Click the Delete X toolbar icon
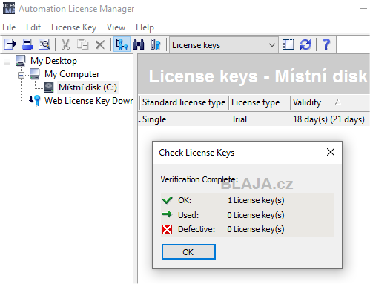The image size is (370, 284). [100, 44]
